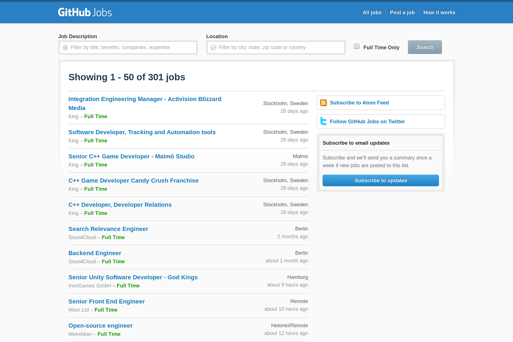Click All Jobs navigation menu item
This screenshot has height=342, width=513.
[372, 13]
